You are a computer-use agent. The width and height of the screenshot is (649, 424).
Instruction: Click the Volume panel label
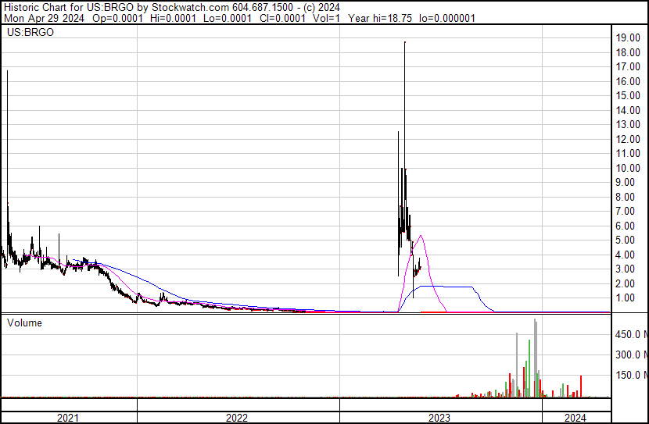[24, 322]
